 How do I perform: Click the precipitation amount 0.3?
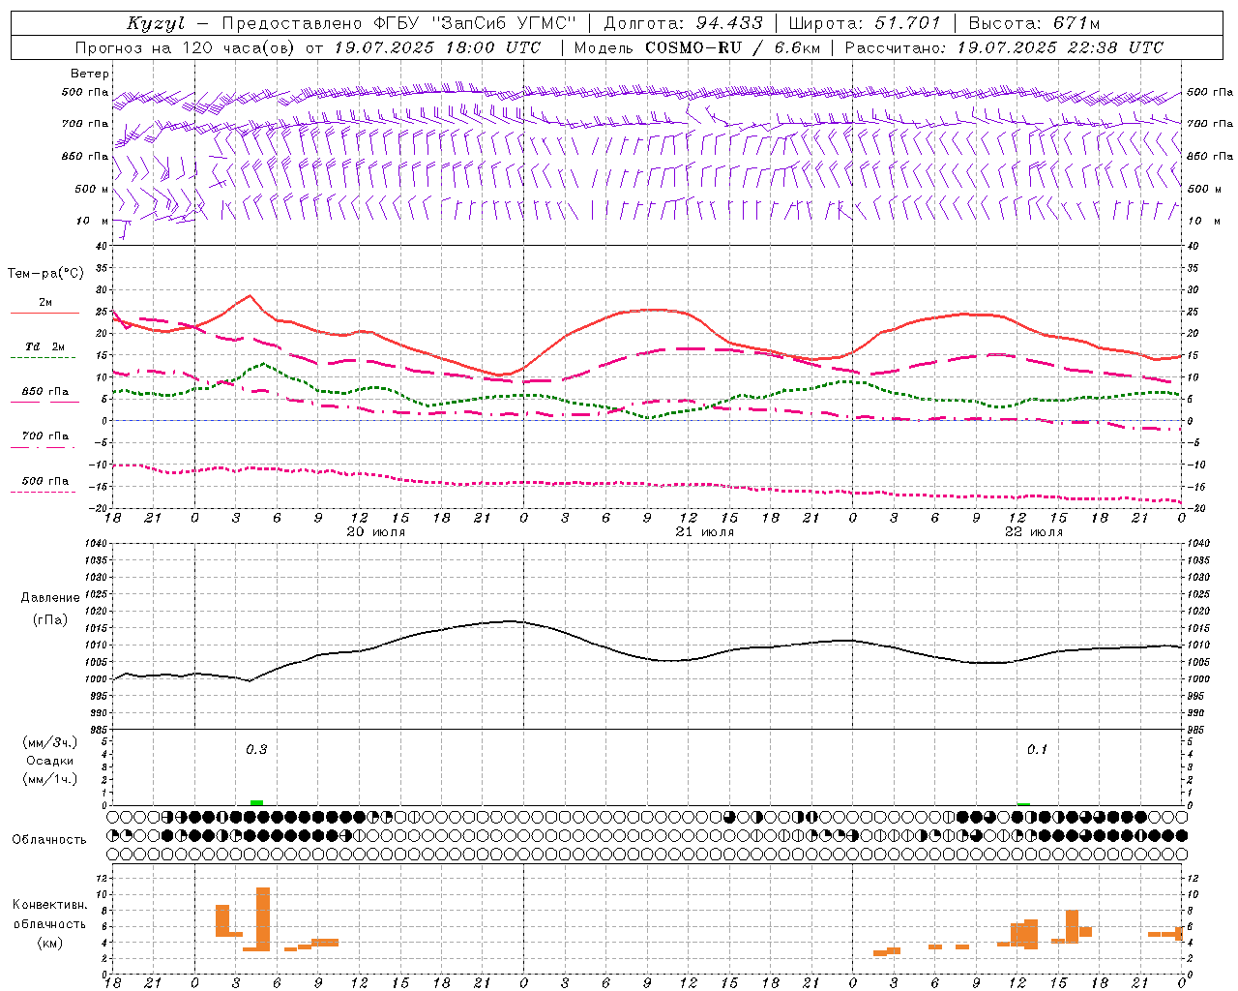click(256, 749)
